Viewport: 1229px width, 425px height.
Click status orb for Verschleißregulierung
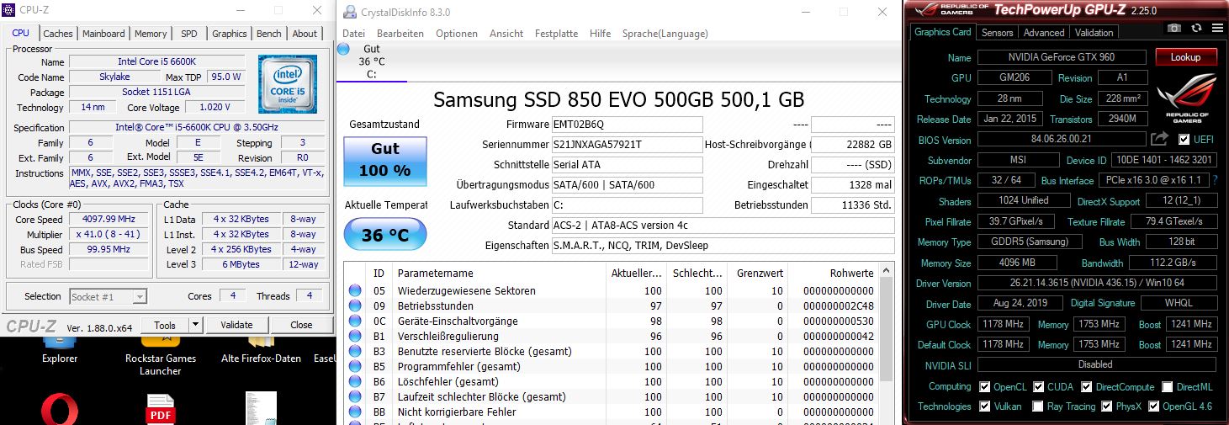coord(355,337)
